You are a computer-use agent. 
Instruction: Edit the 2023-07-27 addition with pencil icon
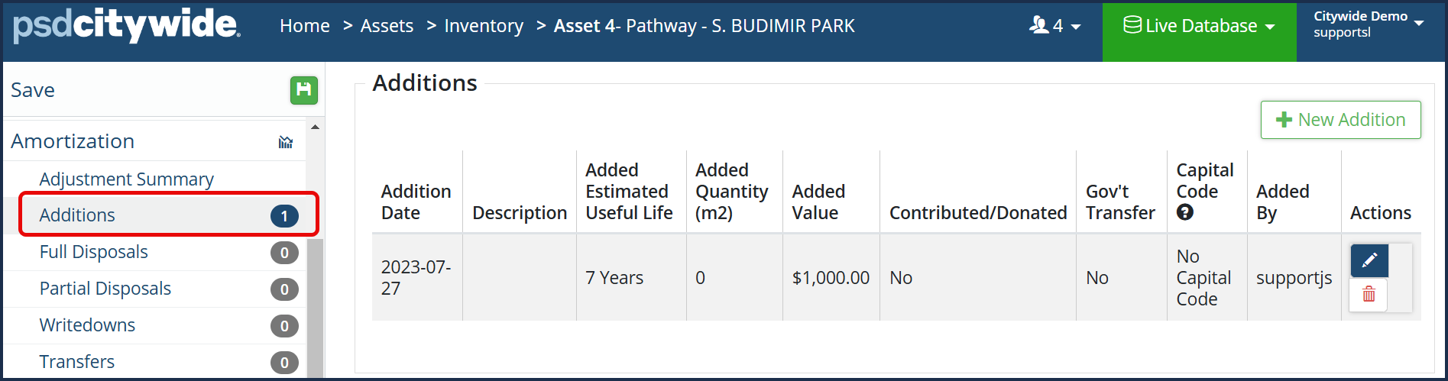(x=1369, y=261)
